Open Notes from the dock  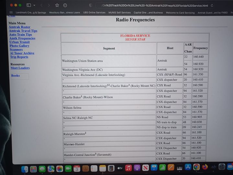[x=103, y=169]
